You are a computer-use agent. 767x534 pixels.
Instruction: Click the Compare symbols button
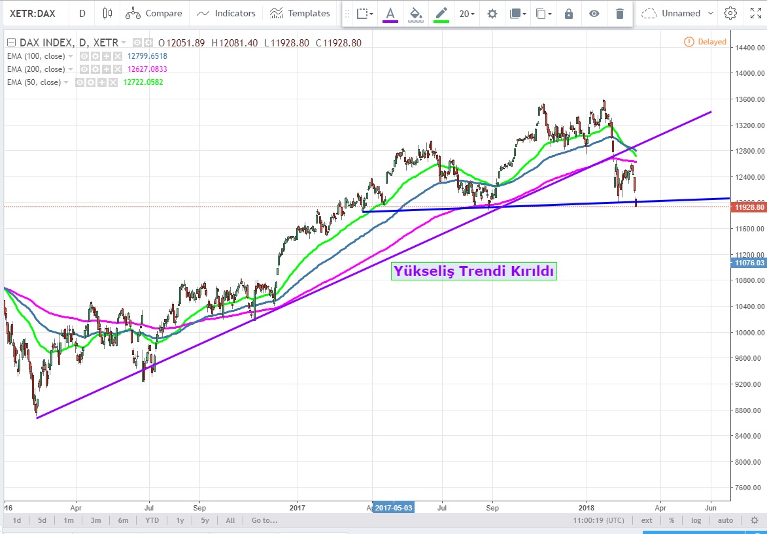point(154,13)
